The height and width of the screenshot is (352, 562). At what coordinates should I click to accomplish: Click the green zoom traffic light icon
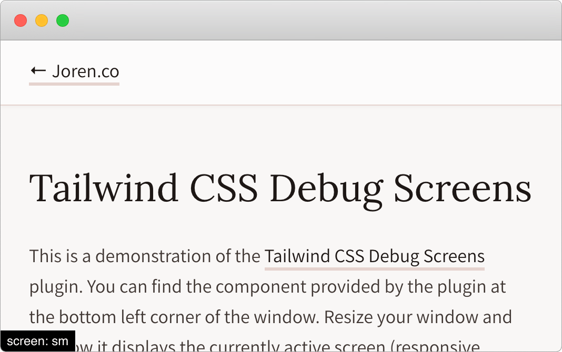pyautogui.click(x=63, y=20)
